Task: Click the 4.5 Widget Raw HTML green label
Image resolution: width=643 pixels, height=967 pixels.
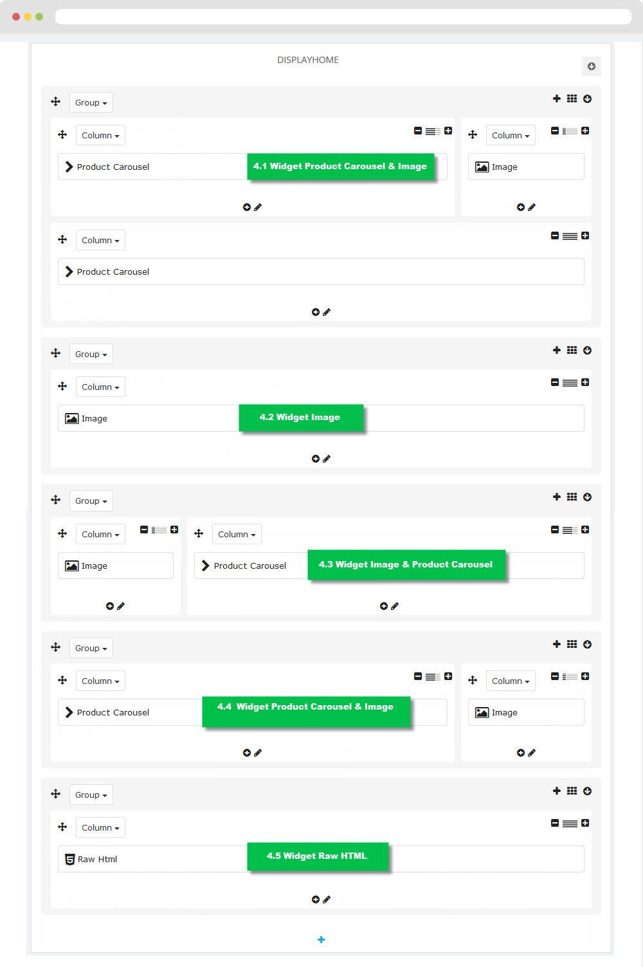Action: tap(317, 856)
